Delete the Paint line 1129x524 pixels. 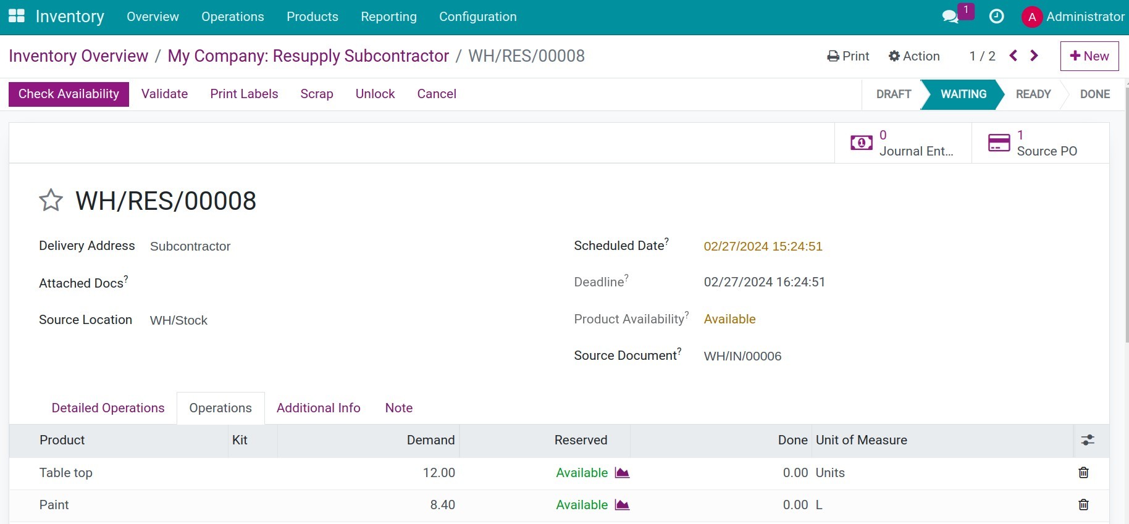pos(1083,505)
